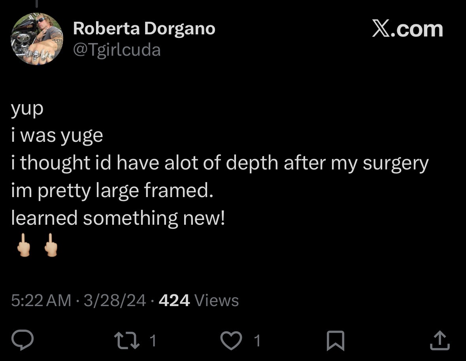466x361 pixels.
Task: Open Roberta Dorgano's profile picture
Action: (x=37, y=39)
